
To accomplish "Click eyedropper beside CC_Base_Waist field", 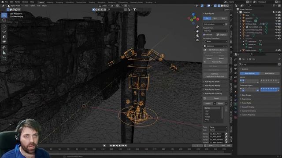I will (x=226, y=136).
